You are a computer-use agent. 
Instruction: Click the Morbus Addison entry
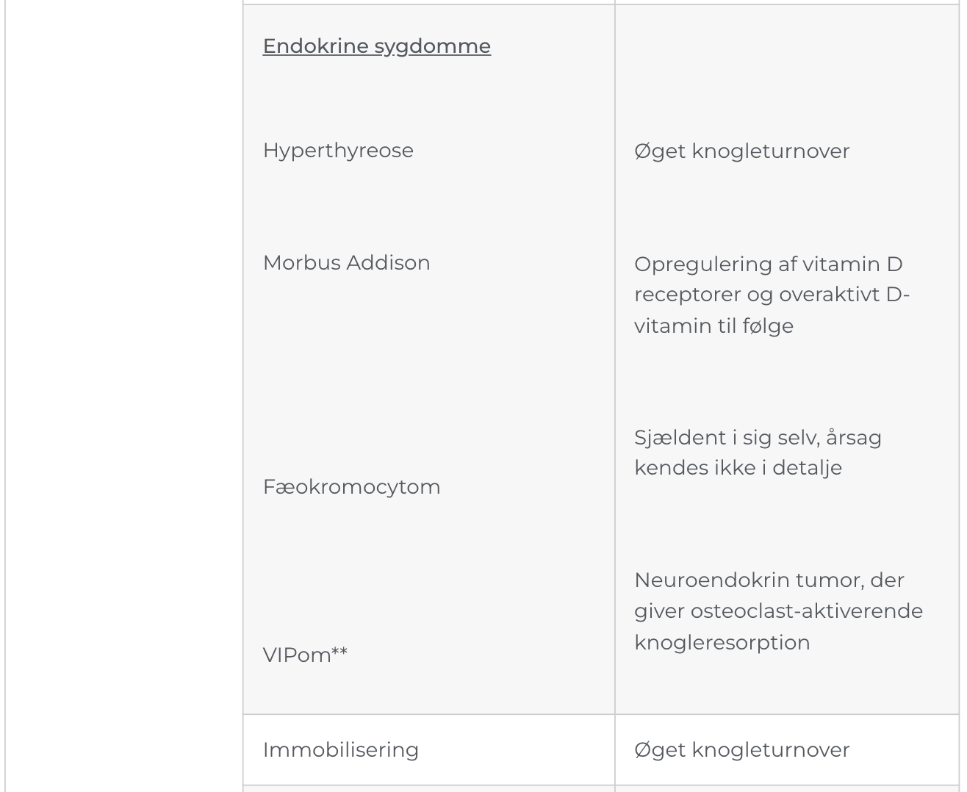(346, 263)
